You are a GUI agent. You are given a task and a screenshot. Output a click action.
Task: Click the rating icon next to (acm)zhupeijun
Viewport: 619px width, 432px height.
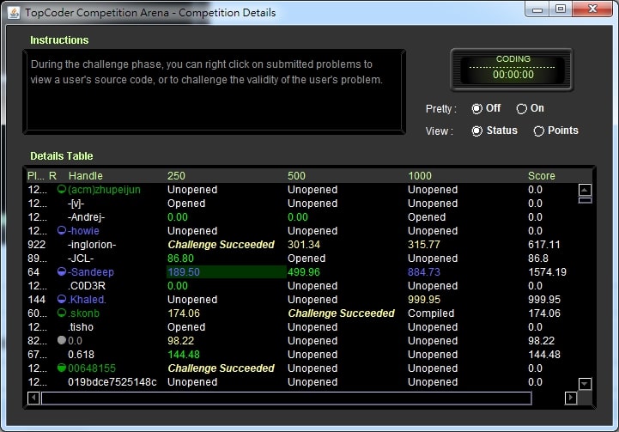[62, 189]
